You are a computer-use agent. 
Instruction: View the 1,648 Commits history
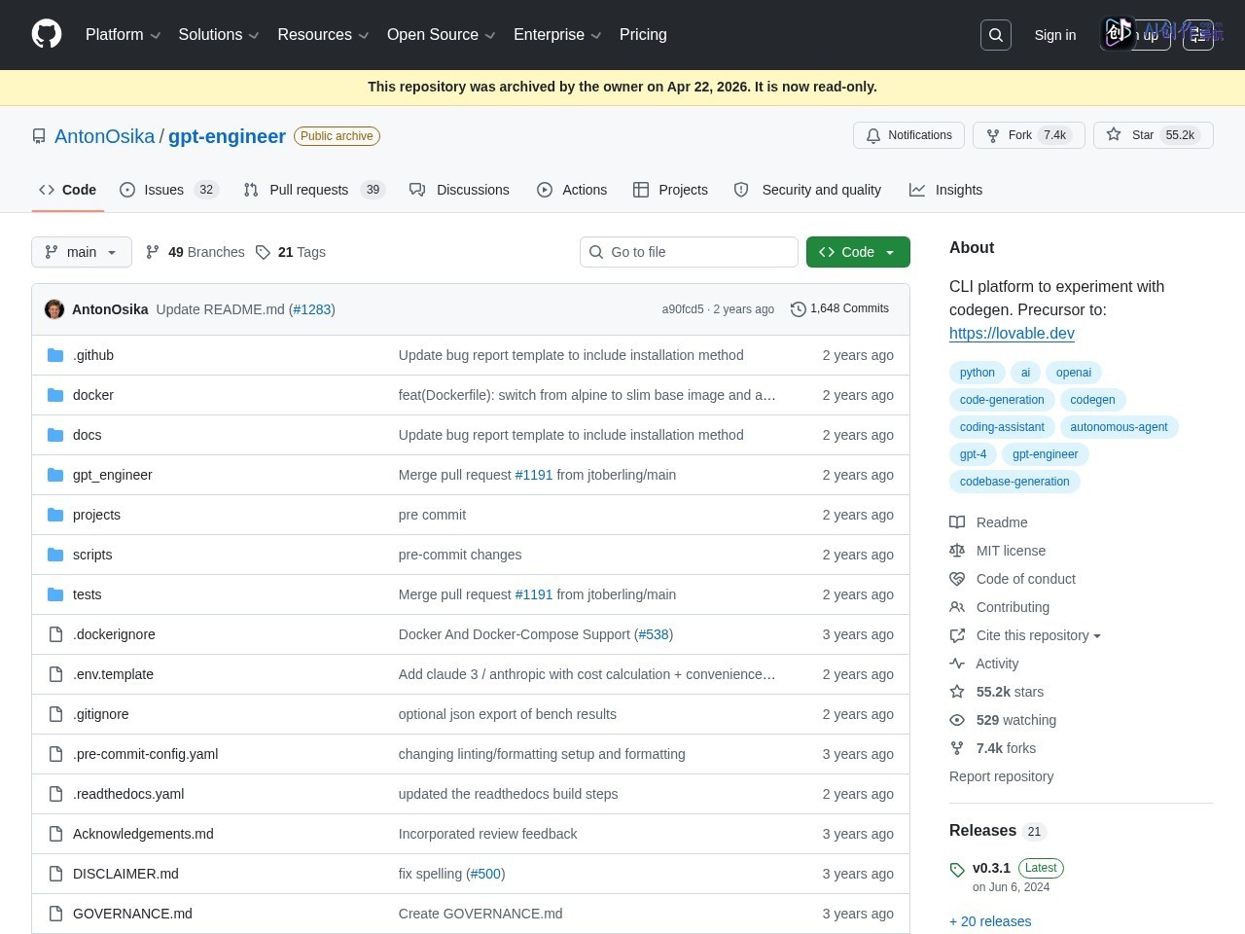840,308
